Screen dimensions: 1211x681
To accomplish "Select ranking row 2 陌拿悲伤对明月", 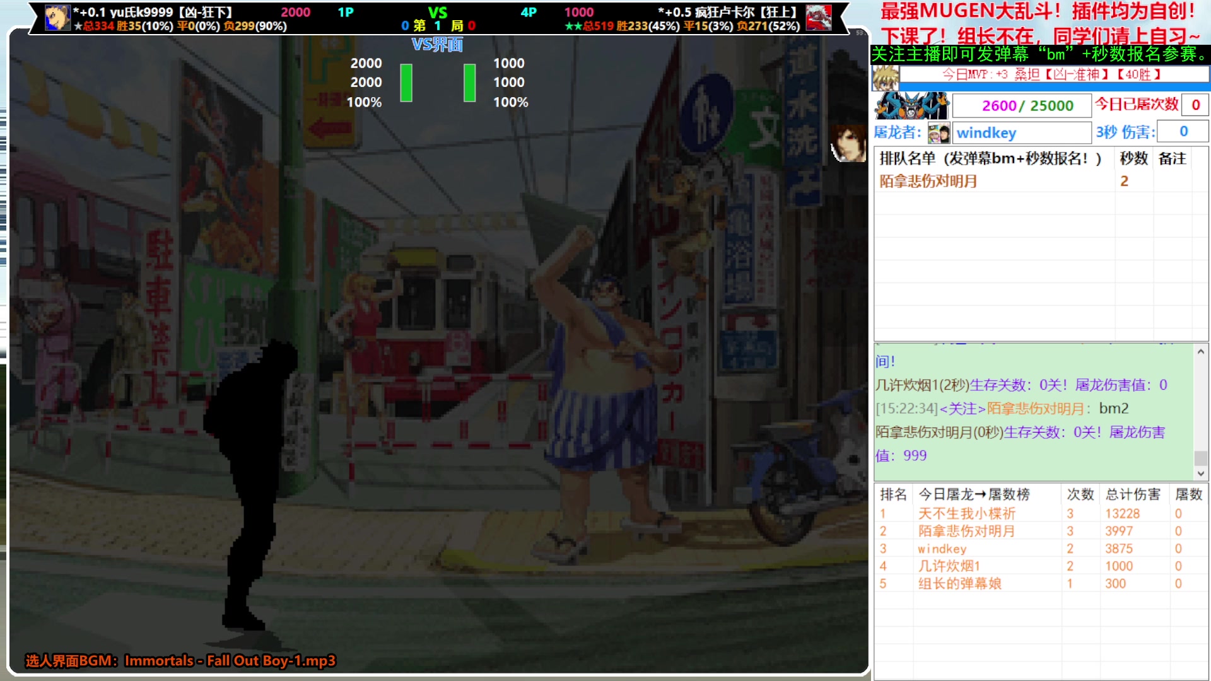I will point(1041,532).
